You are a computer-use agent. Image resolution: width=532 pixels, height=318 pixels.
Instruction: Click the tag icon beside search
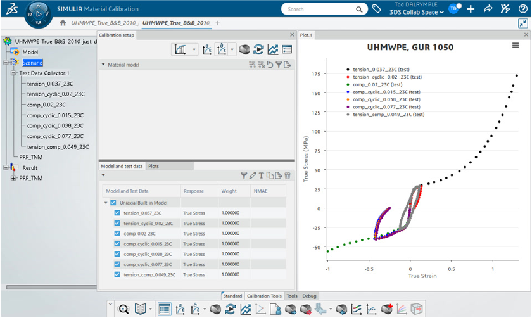coord(377,9)
